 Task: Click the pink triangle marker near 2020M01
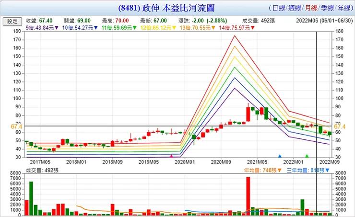[x=171, y=156]
